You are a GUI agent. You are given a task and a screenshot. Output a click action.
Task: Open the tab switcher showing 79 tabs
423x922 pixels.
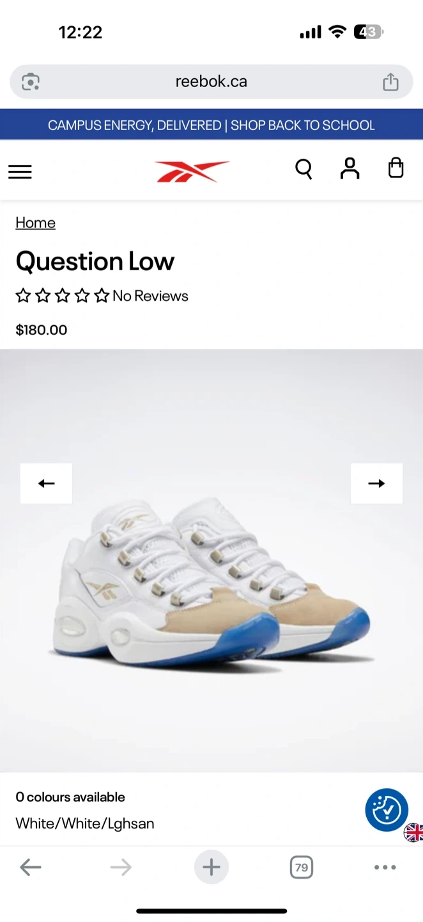click(x=302, y=868)
